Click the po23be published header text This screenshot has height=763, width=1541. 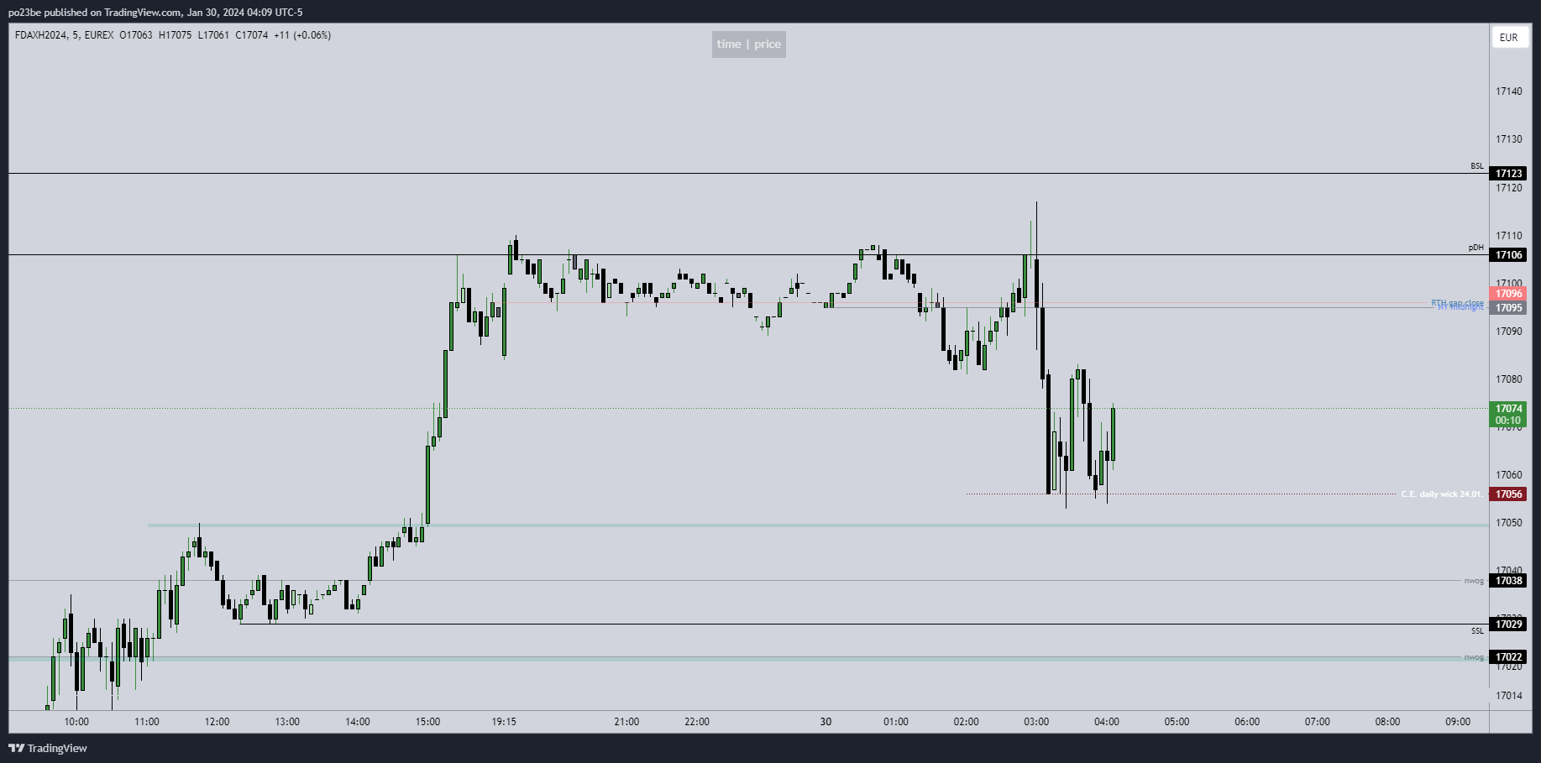[x=155, y=13]
